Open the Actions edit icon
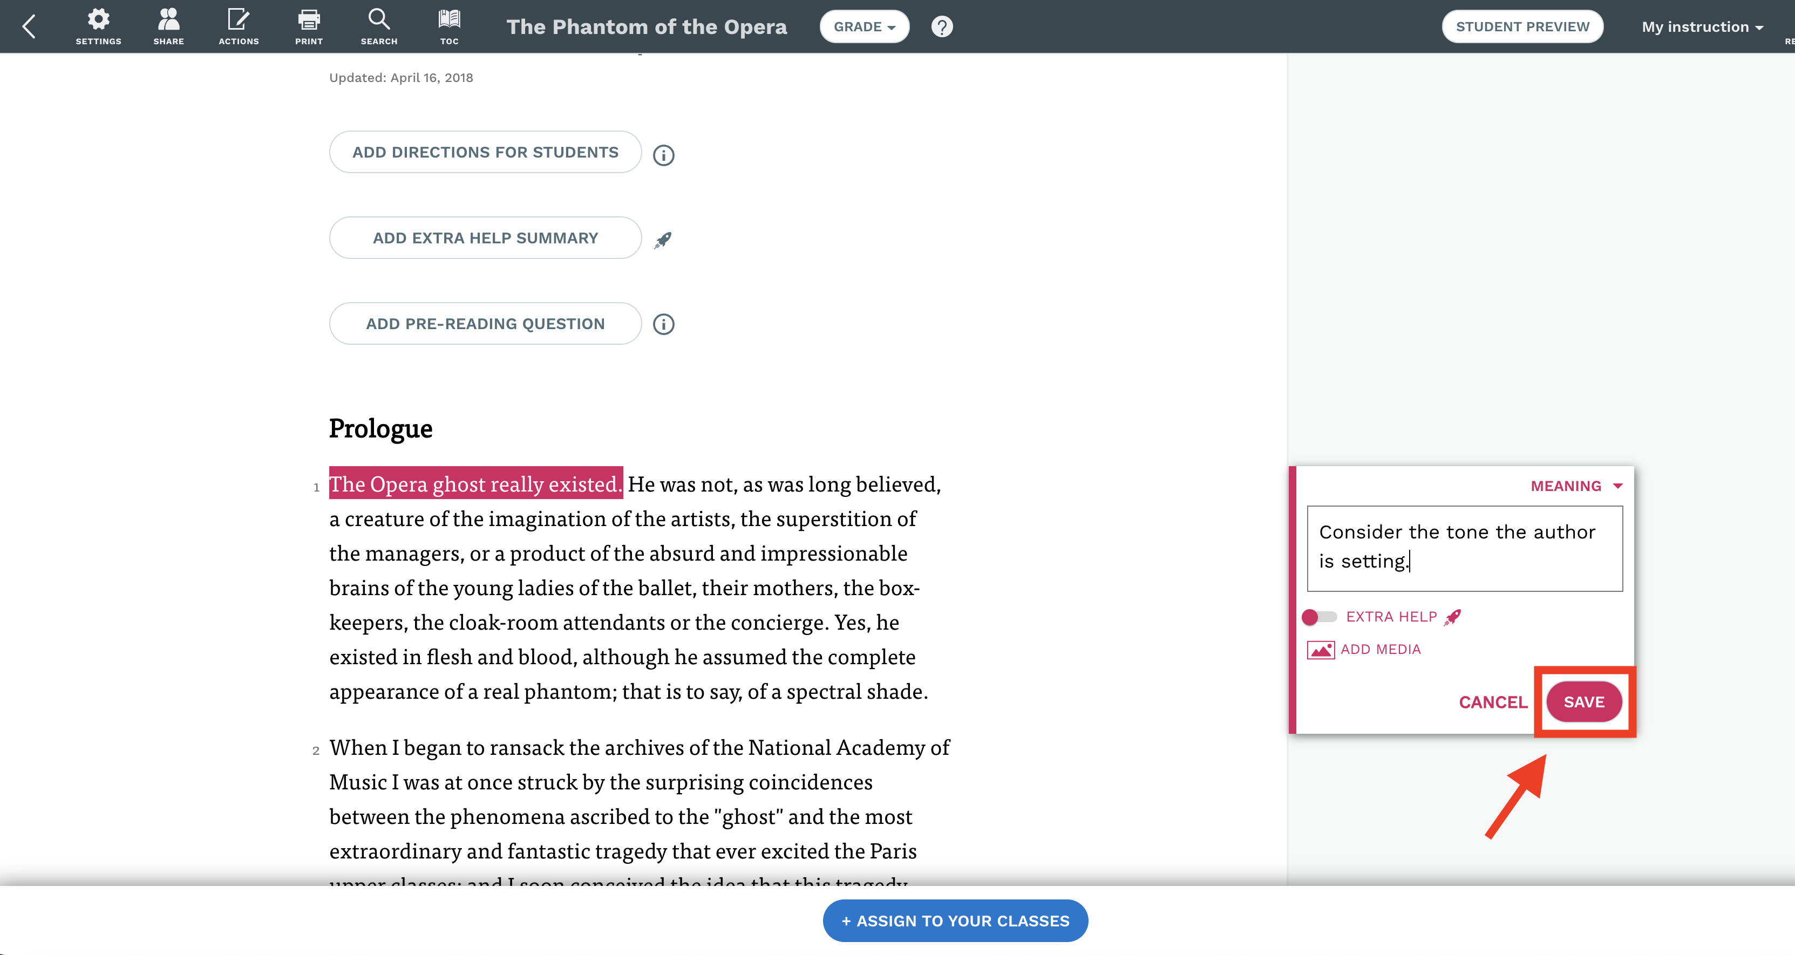 coord(239,26)
